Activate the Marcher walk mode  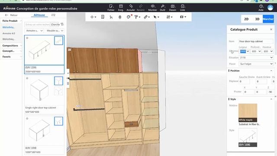268,19
